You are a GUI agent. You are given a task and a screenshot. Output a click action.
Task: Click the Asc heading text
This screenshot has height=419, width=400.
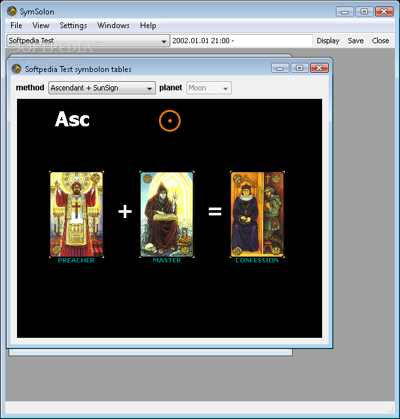[x=72, y=119]
